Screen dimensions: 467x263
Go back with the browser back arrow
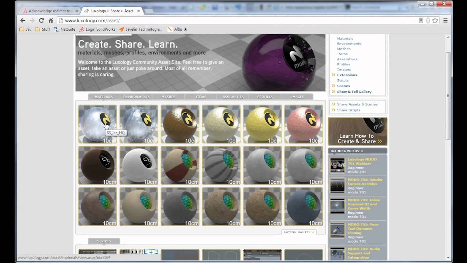(23, 20)
